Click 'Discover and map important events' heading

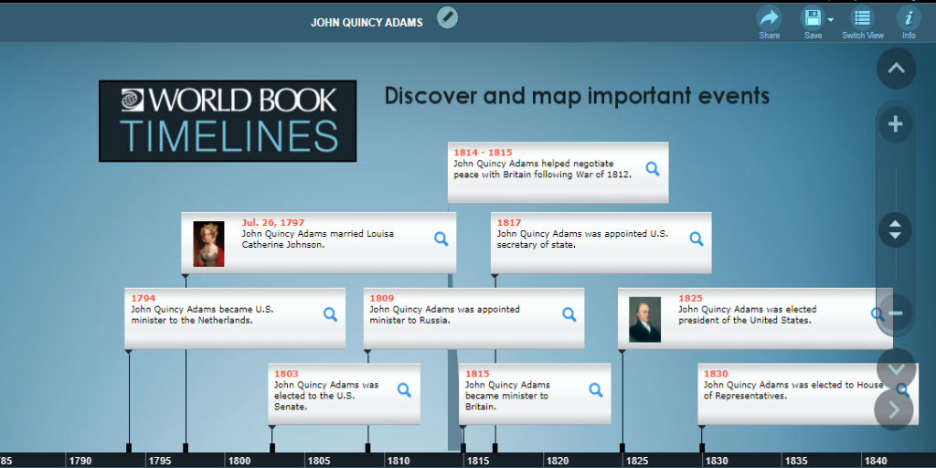tap(578, 96)
